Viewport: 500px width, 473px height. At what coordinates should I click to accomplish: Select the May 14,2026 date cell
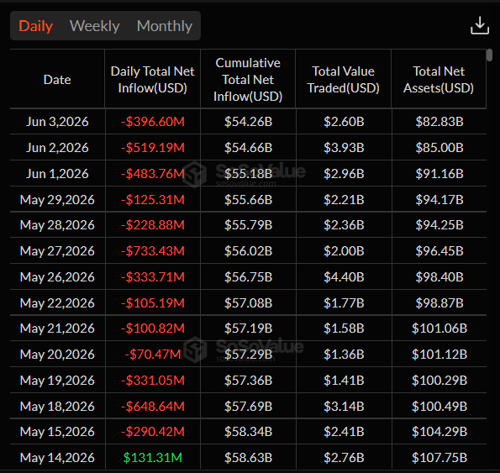[x=57, y=458]
